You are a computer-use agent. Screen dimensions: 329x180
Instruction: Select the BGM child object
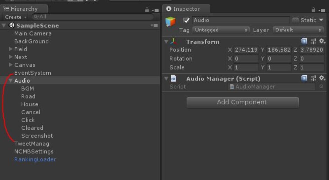pos(28,88)
